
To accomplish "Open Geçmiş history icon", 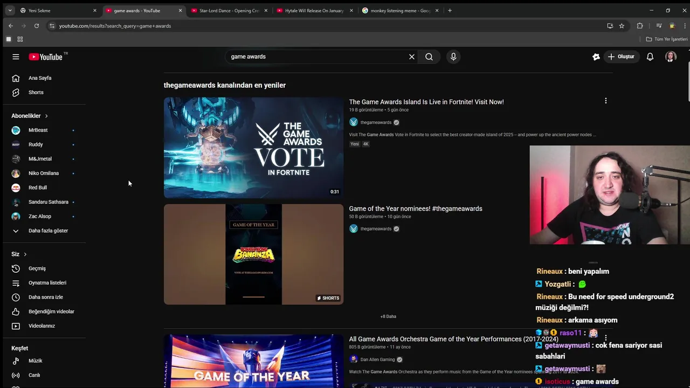I will pos(16,268).
